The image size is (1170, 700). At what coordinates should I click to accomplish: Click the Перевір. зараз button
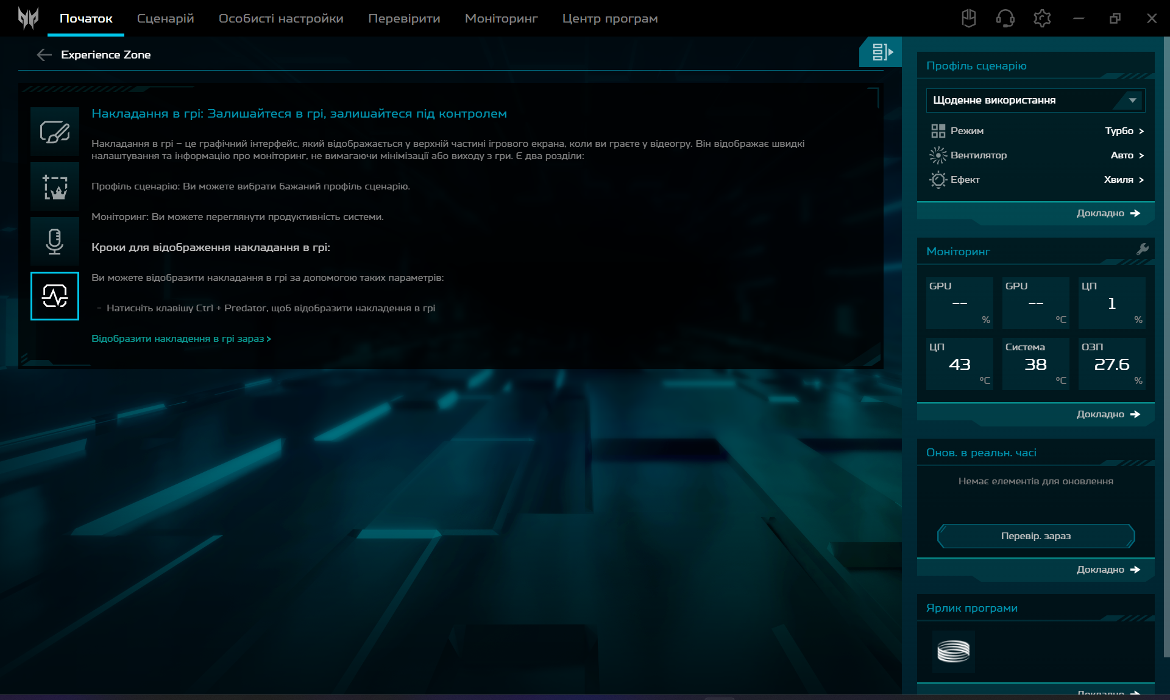(1035, 536)
